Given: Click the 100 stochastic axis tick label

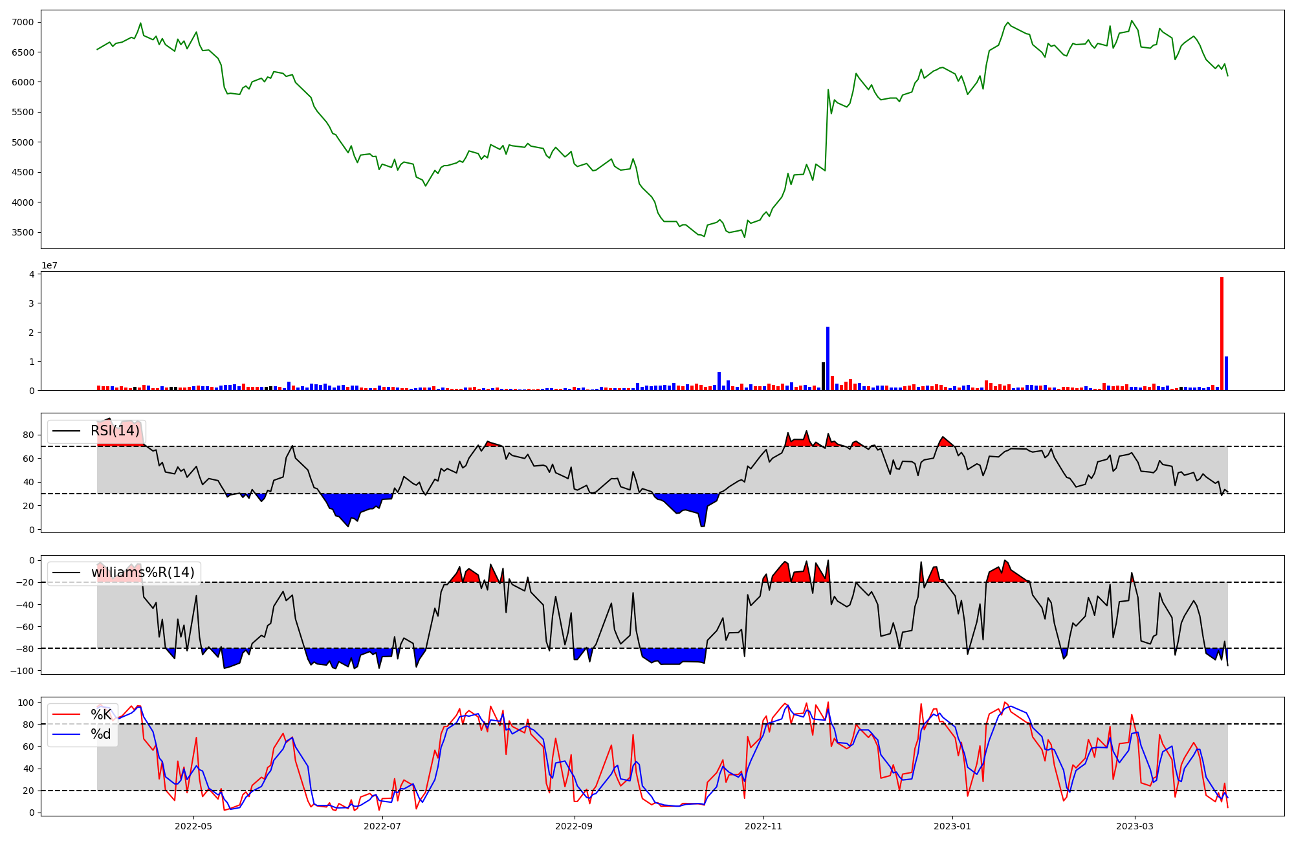Looking at the screenshot, I should 26,703.
